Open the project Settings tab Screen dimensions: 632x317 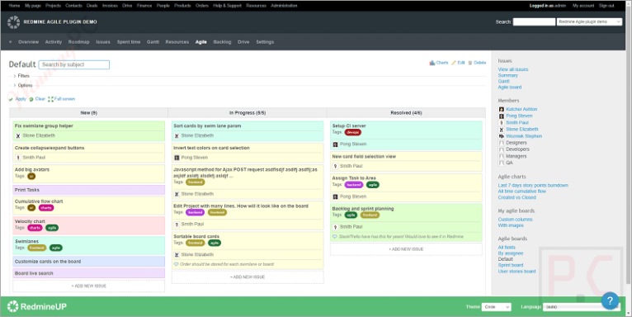tap(265, 42)
